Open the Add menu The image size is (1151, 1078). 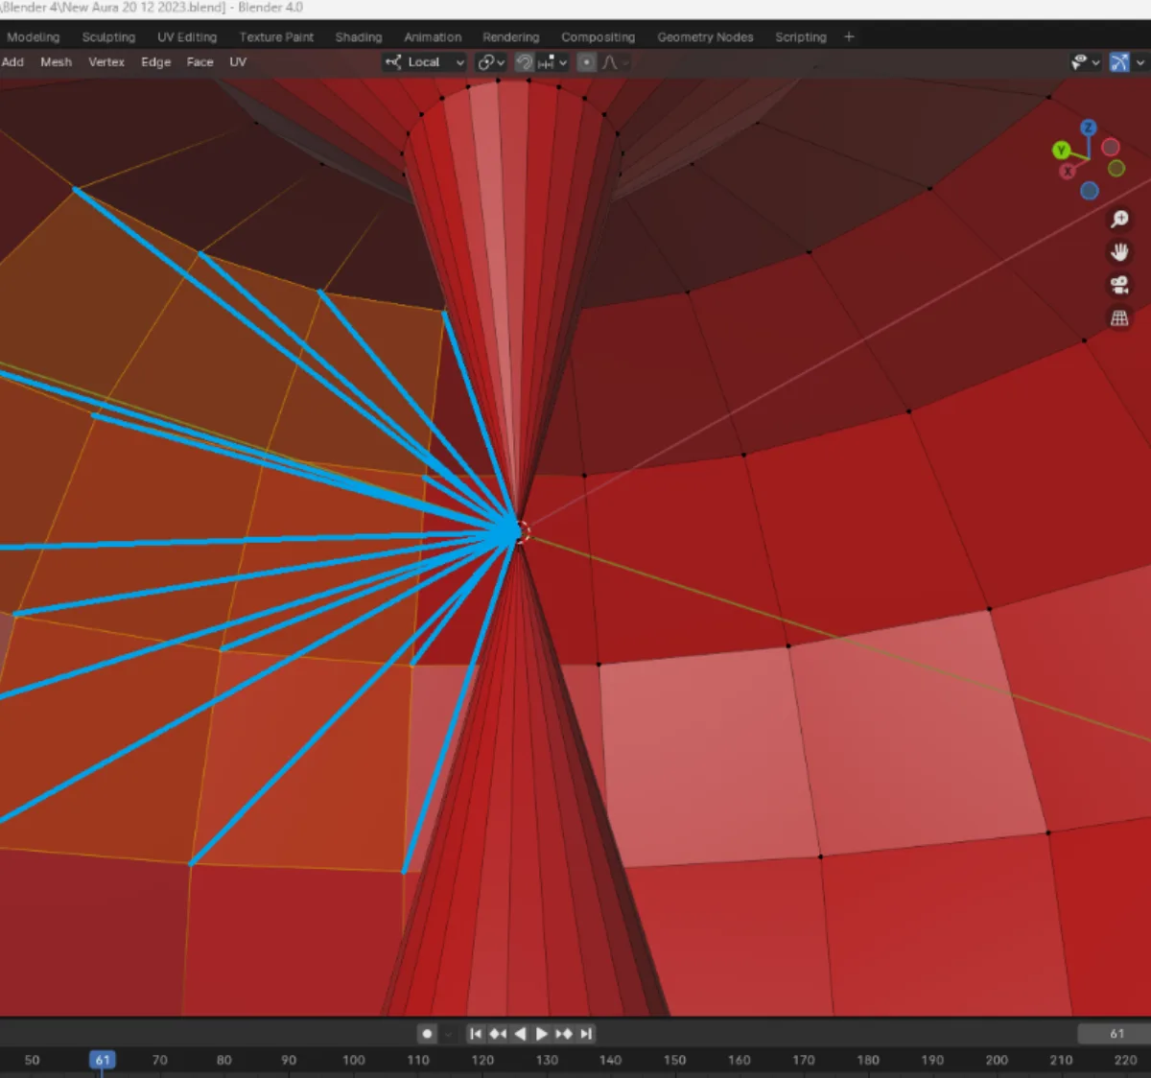pos(12,62)
